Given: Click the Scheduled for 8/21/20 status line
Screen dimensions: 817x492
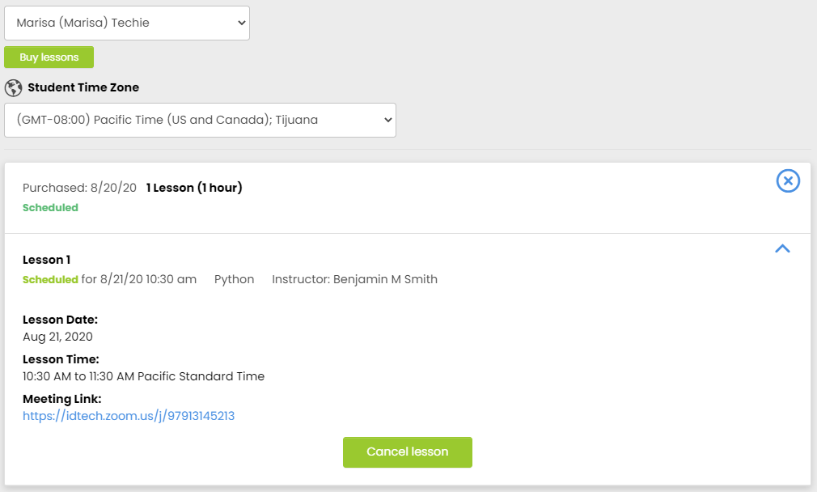Looking at the screenshot, I should tap(109, 279).
